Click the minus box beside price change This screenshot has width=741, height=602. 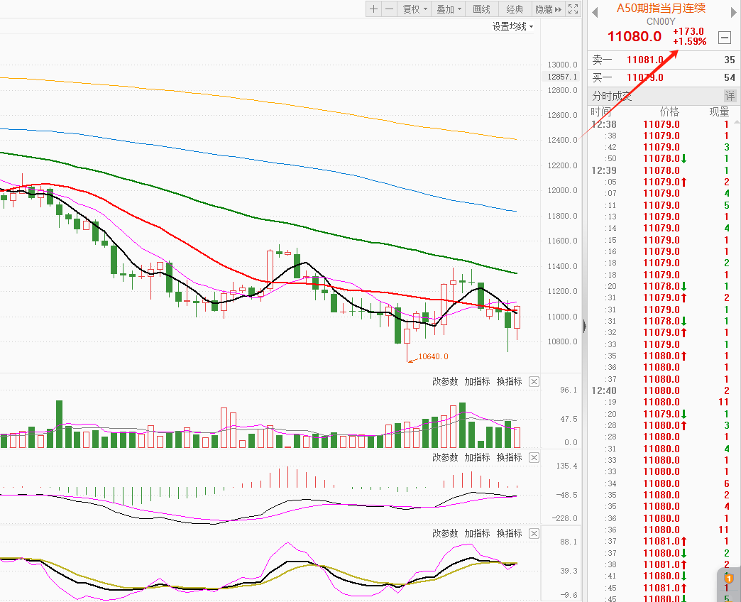[725, 38]
